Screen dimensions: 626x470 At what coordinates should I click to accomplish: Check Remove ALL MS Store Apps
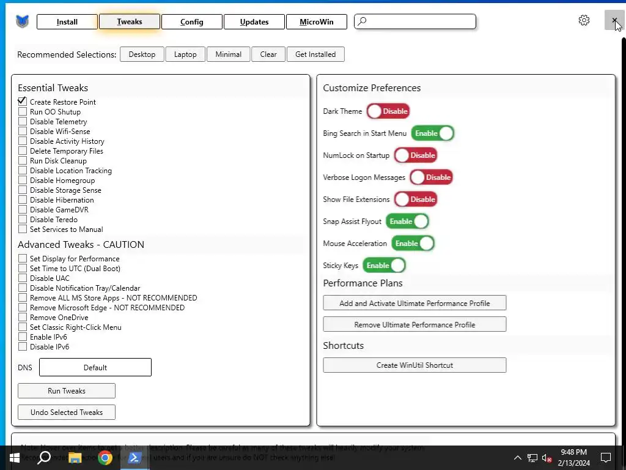(23, 297)
